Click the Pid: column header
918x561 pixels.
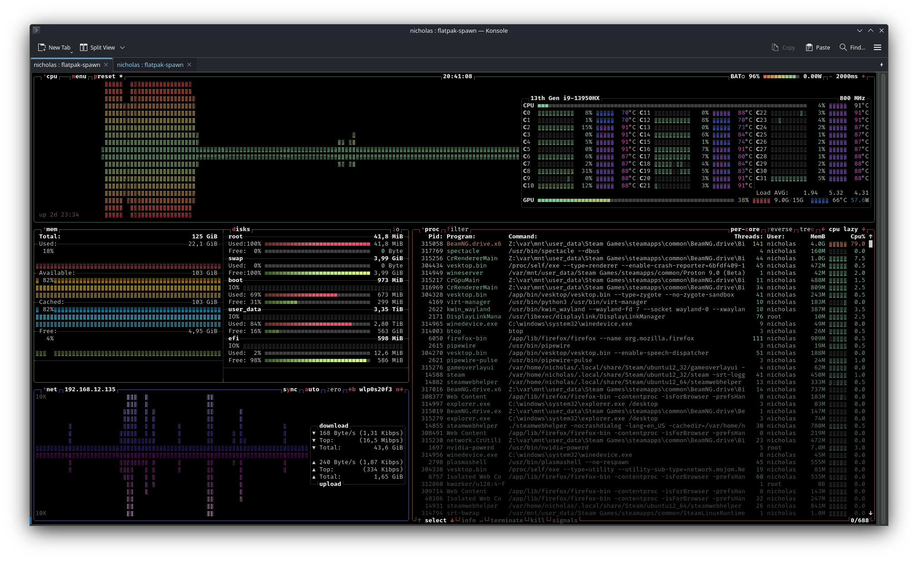(436, 237)
